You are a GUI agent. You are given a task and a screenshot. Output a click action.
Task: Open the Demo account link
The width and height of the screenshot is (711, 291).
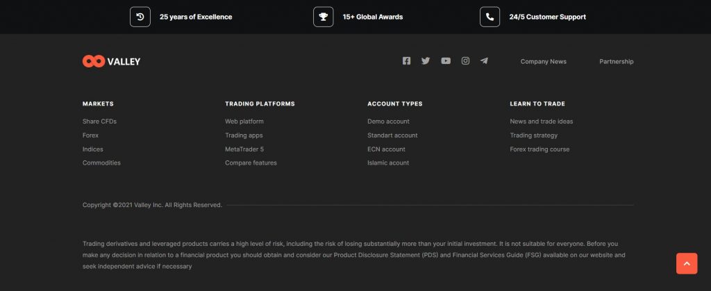[x=388, y=122]
